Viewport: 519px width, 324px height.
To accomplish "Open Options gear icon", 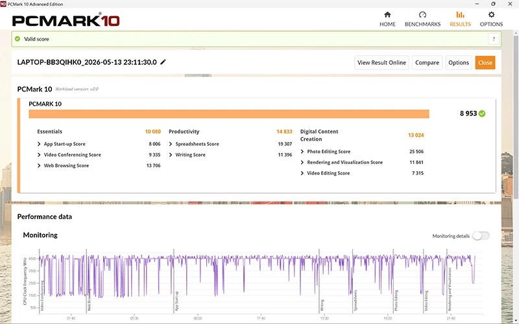I will [491, 14].
